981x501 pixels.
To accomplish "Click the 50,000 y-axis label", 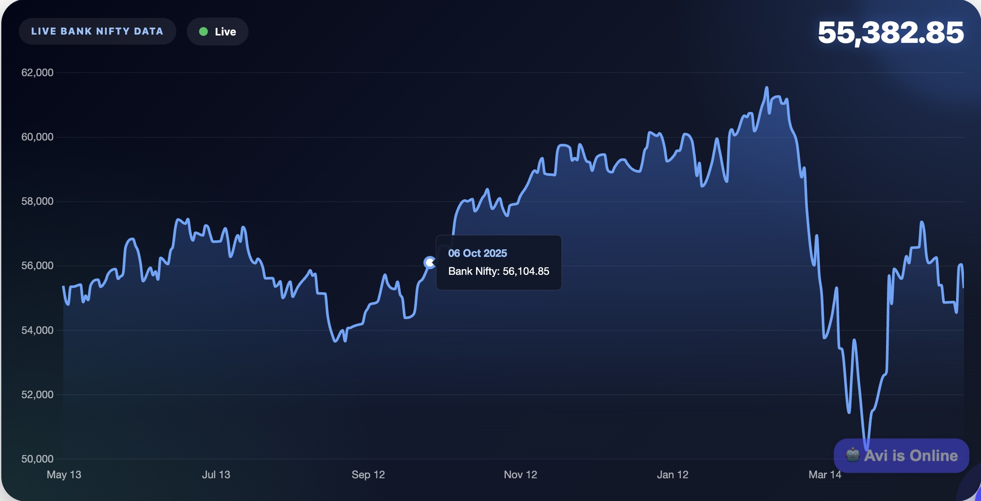I will point(38,459).
